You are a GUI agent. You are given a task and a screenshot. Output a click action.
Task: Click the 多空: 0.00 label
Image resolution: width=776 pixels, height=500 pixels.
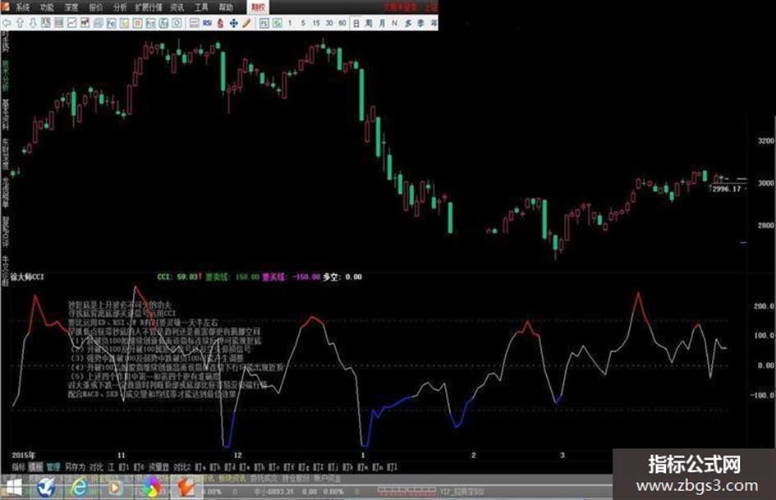[x=342, y=277]
